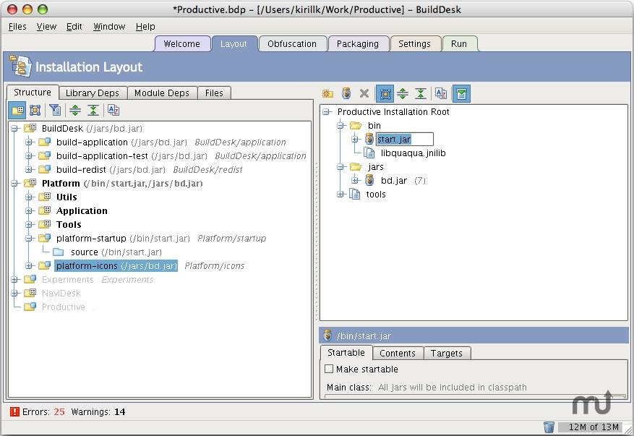Switch to the Files tab in the left panel

coord(214,93)
